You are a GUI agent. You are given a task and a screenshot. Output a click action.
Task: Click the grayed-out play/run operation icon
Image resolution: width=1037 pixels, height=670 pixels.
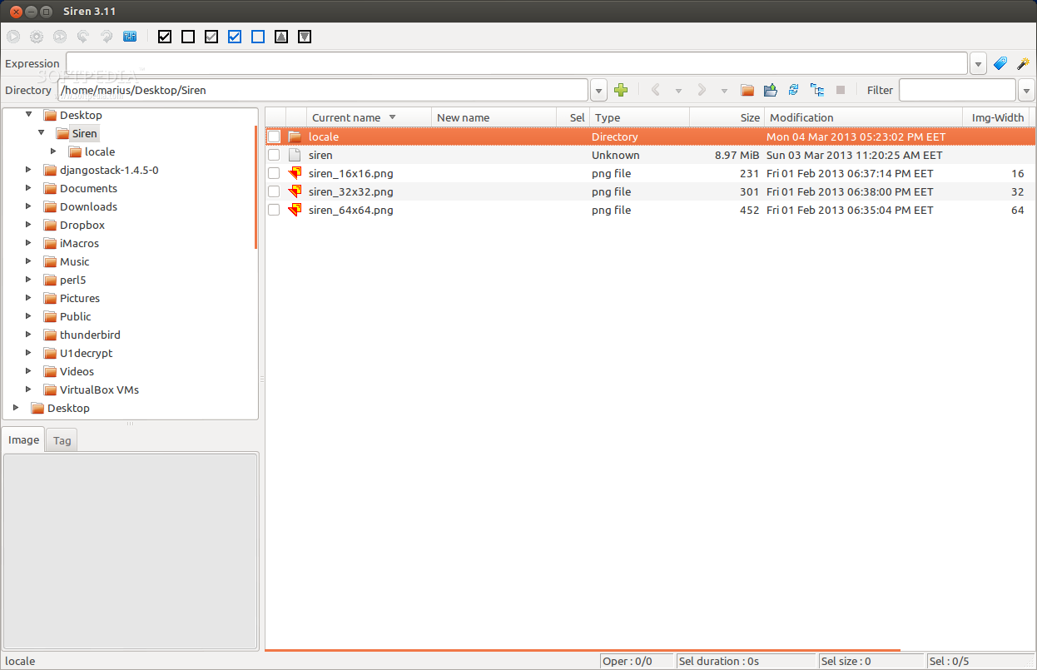13,37
